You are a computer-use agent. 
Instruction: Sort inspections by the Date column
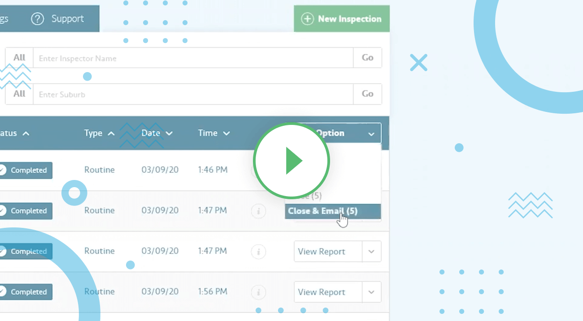point(157,133)
